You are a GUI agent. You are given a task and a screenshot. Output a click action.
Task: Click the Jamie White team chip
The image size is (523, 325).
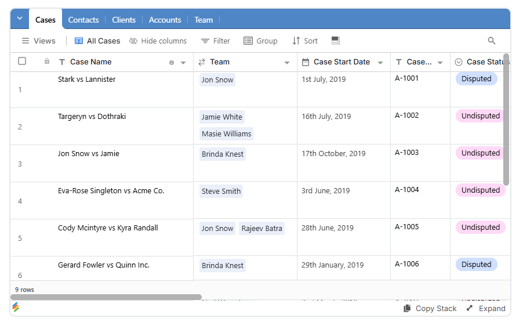[x=222, y=117]
